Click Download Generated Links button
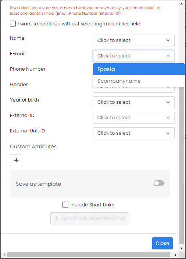Viewport: 186px width, 259px height. 90,219
